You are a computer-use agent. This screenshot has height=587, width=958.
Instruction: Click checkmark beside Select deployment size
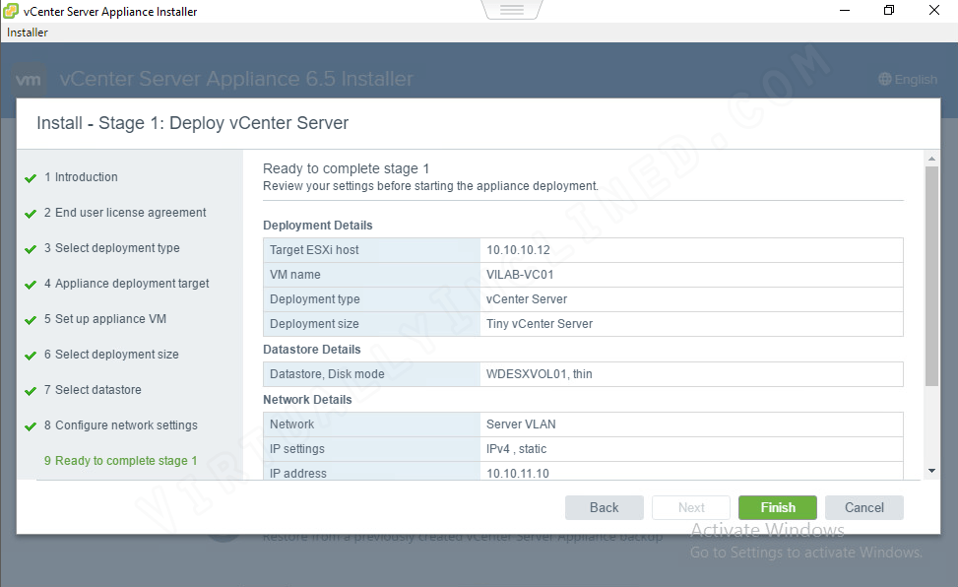tap(31, 356)
